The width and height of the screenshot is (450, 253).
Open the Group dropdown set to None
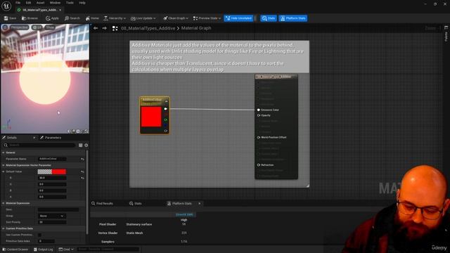pyautogui.click(x=52, y=216)
